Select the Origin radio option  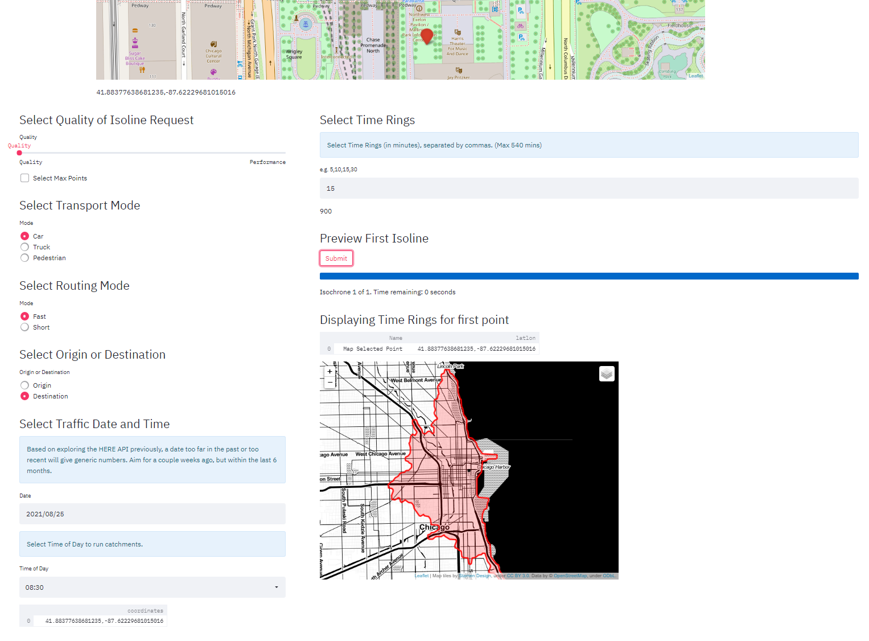pos(24,385)
